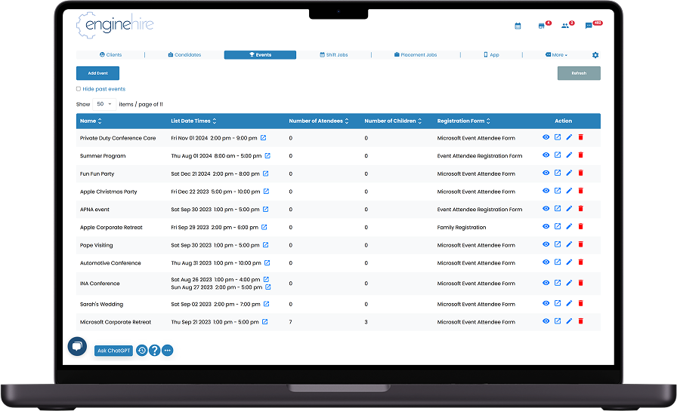Screen dimensions: 677x411
Task: View the Pope Visiting event
Action: coord(546,244)
